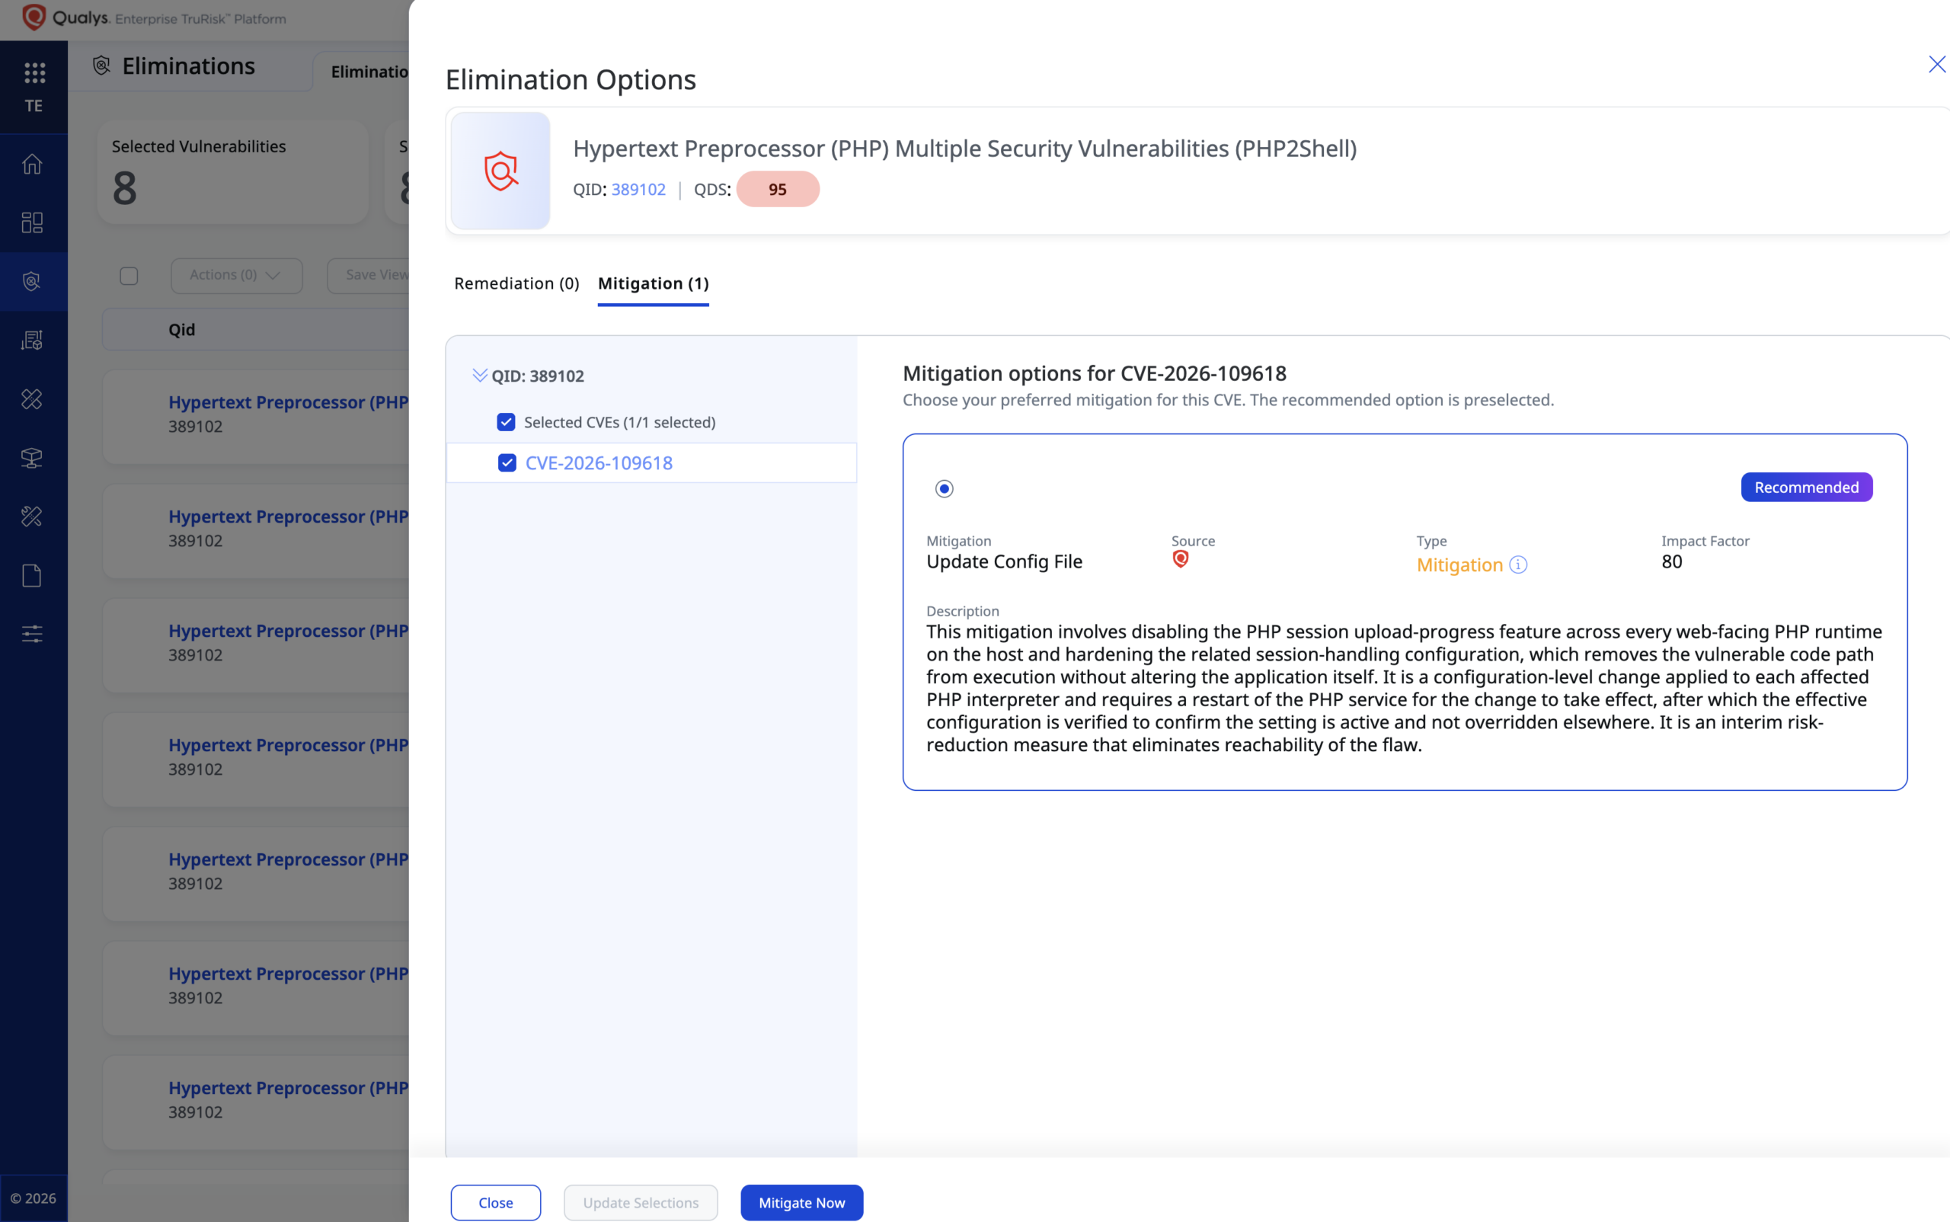1950x1222 pixels.
Task: Open the CVE-2026-109618 link
Action: click(x=599, y=462)
